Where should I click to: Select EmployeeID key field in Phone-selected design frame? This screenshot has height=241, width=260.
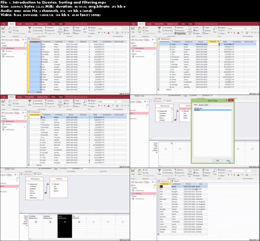tap(33, 184)
